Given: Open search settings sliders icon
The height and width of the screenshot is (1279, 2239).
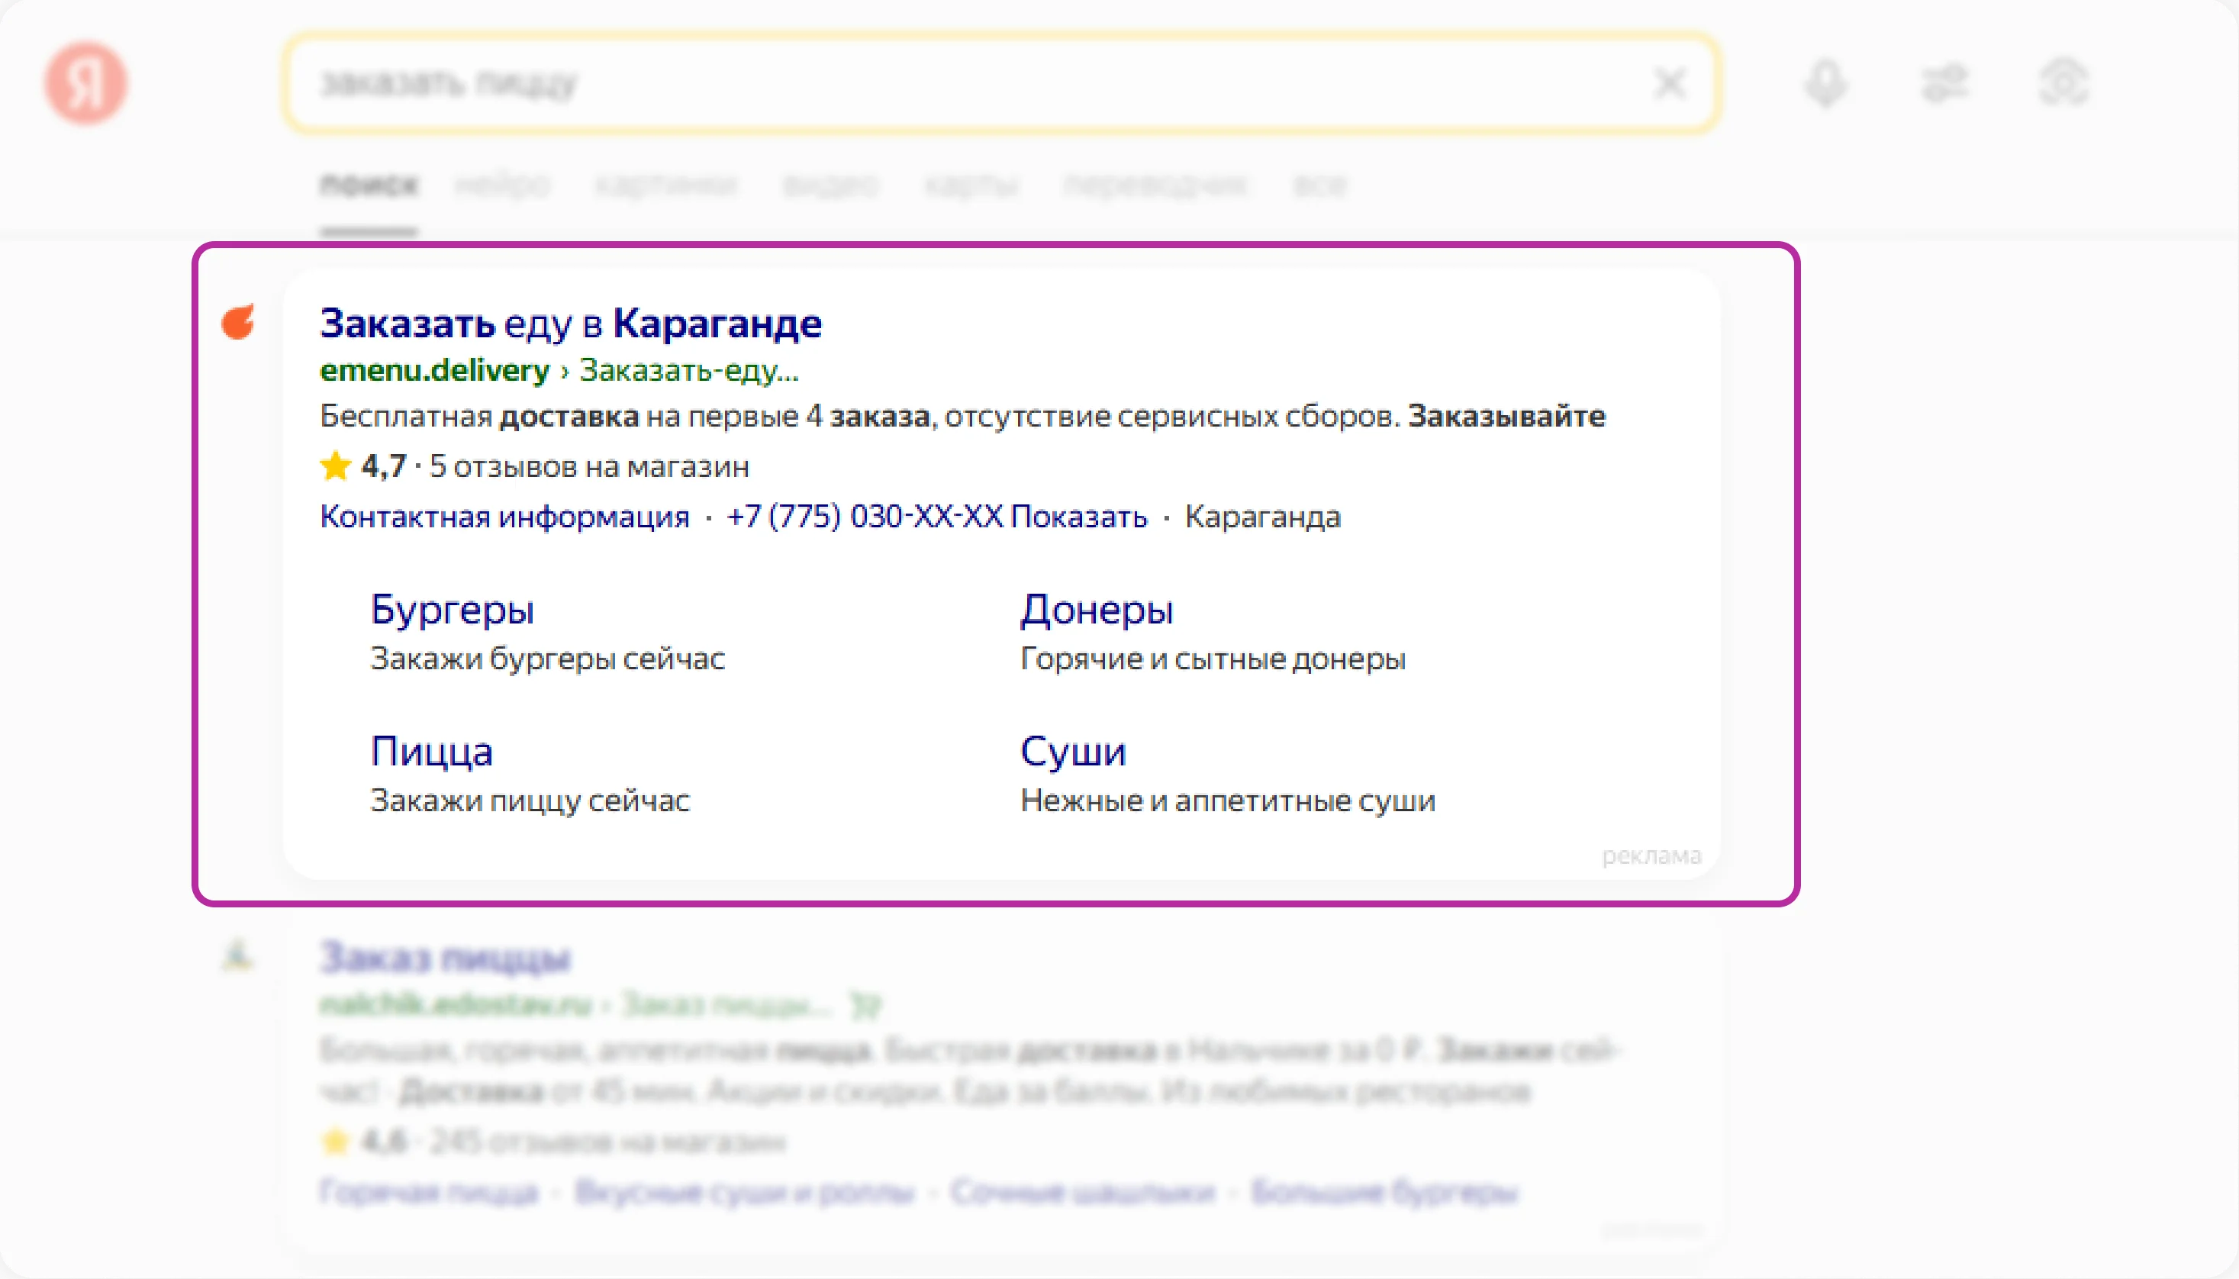Looking at the screenshot, I should pyautogui.click(x=1944, y=85).
